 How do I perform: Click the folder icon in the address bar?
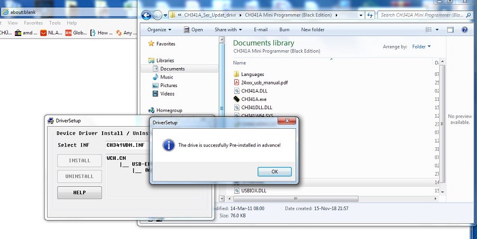coord(172,15)
